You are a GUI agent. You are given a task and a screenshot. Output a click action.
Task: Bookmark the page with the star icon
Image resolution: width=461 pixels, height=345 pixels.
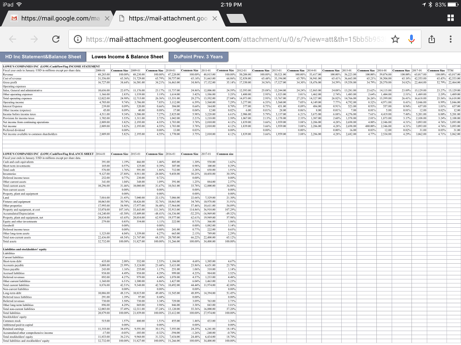pos(395,39)
